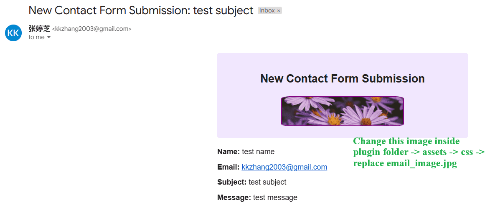Screen dimensions: 490x210
Task: Remove the Inbox label with the x
Action: pos(279,11)
